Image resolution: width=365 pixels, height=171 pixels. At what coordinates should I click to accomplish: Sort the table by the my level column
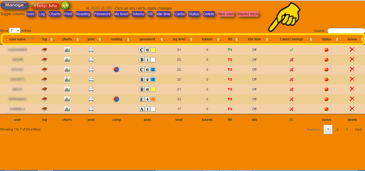(179, 39)
